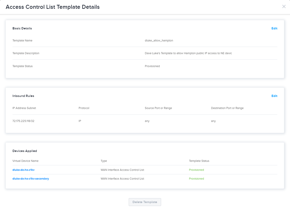Edit the Inbound Rules section
The image size is (290, 207).
click(274, 96)
